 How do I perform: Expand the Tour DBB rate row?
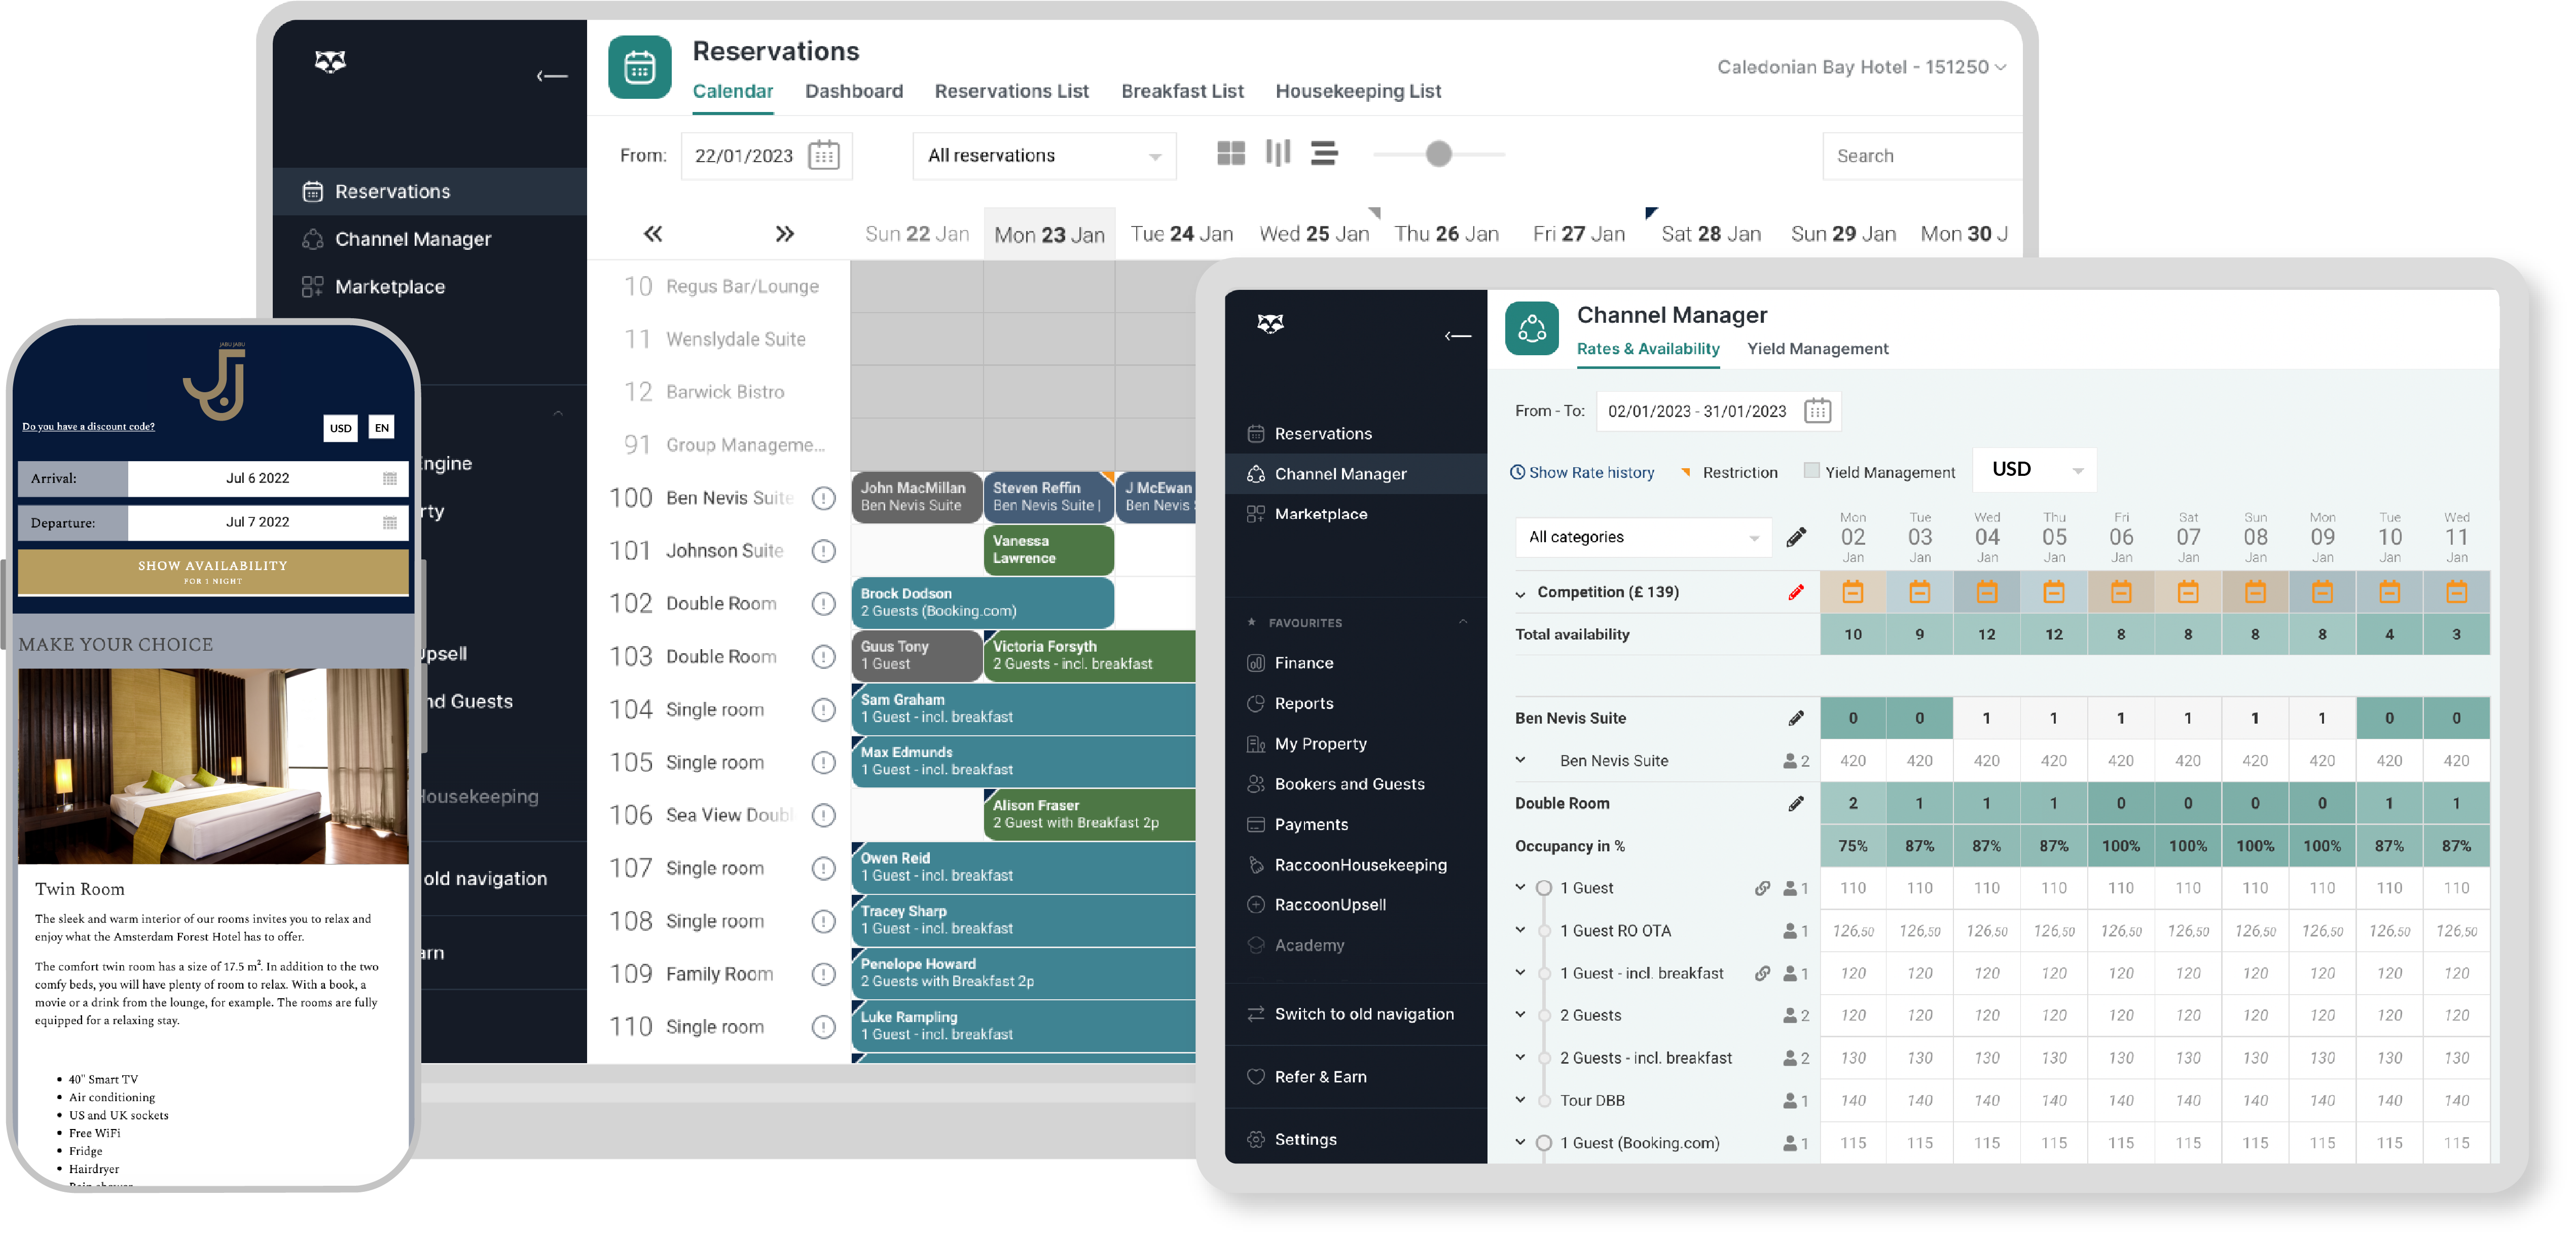click(1520, 1100)
